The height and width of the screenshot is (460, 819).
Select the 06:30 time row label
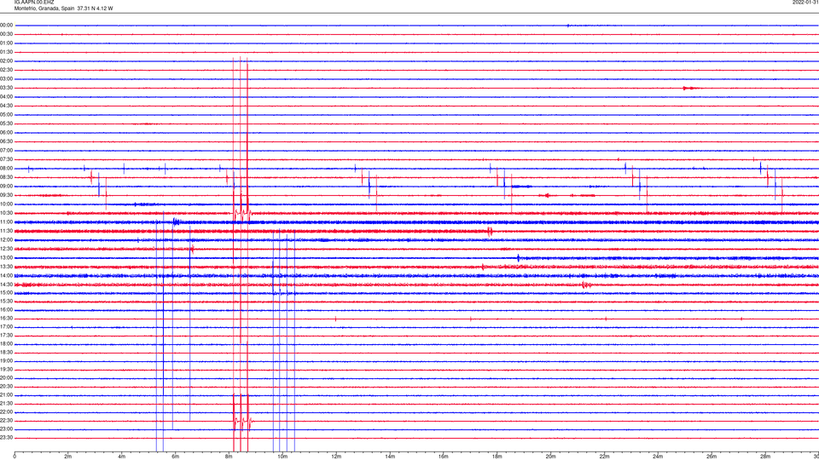coord(6,141)
